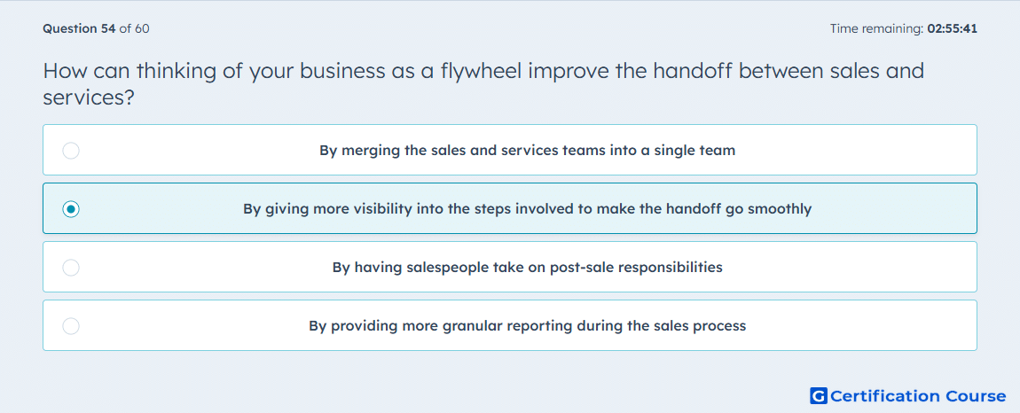This screenshot has width=1020, height=413.
Task: Open the Certification Course link text
Action: coord(918,396)
